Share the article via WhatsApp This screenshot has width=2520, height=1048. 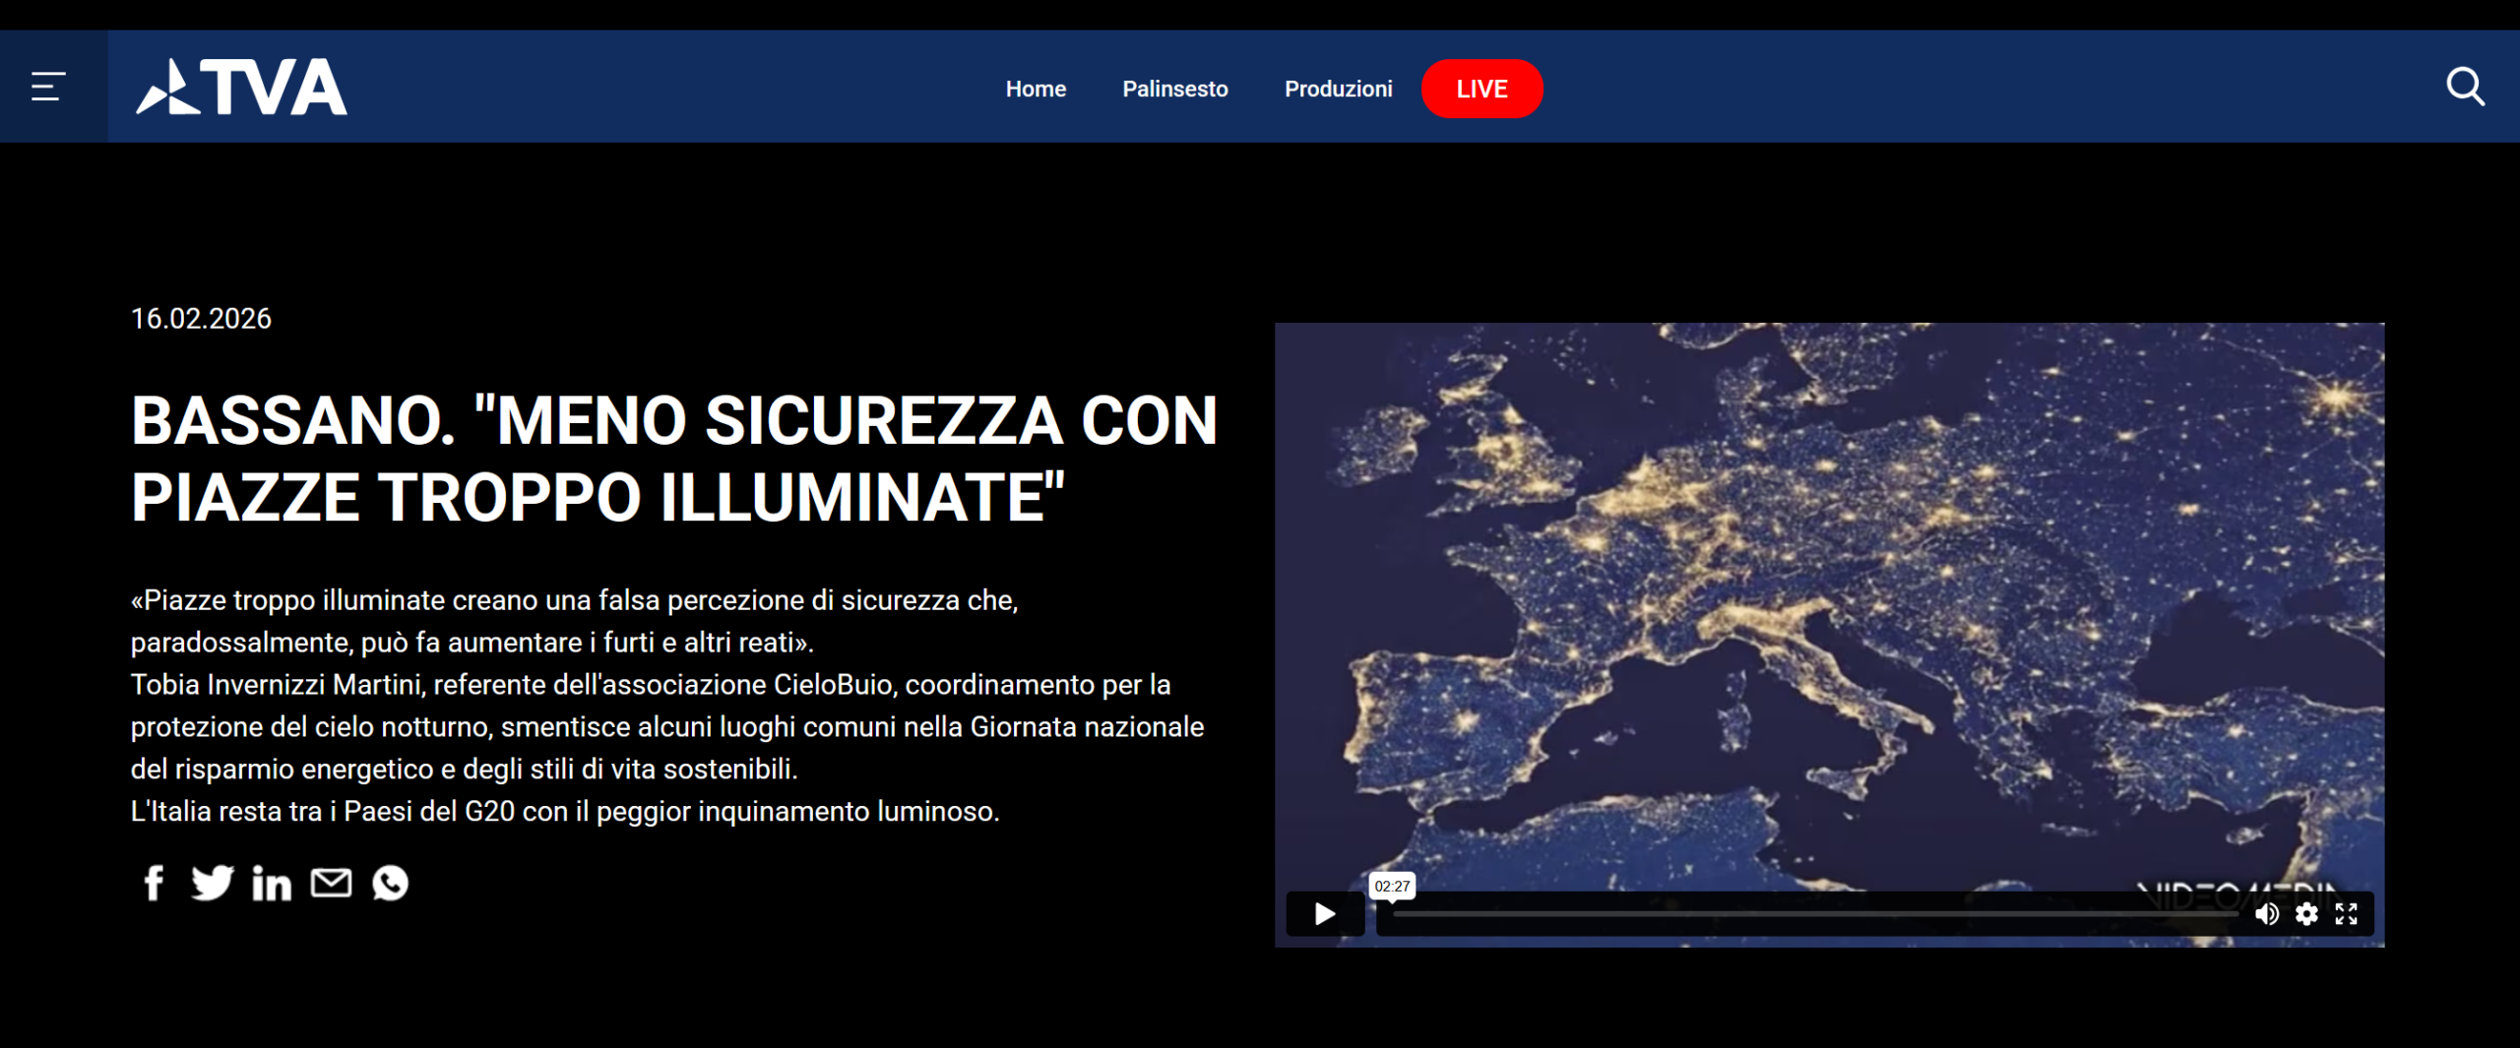point(391,883)
